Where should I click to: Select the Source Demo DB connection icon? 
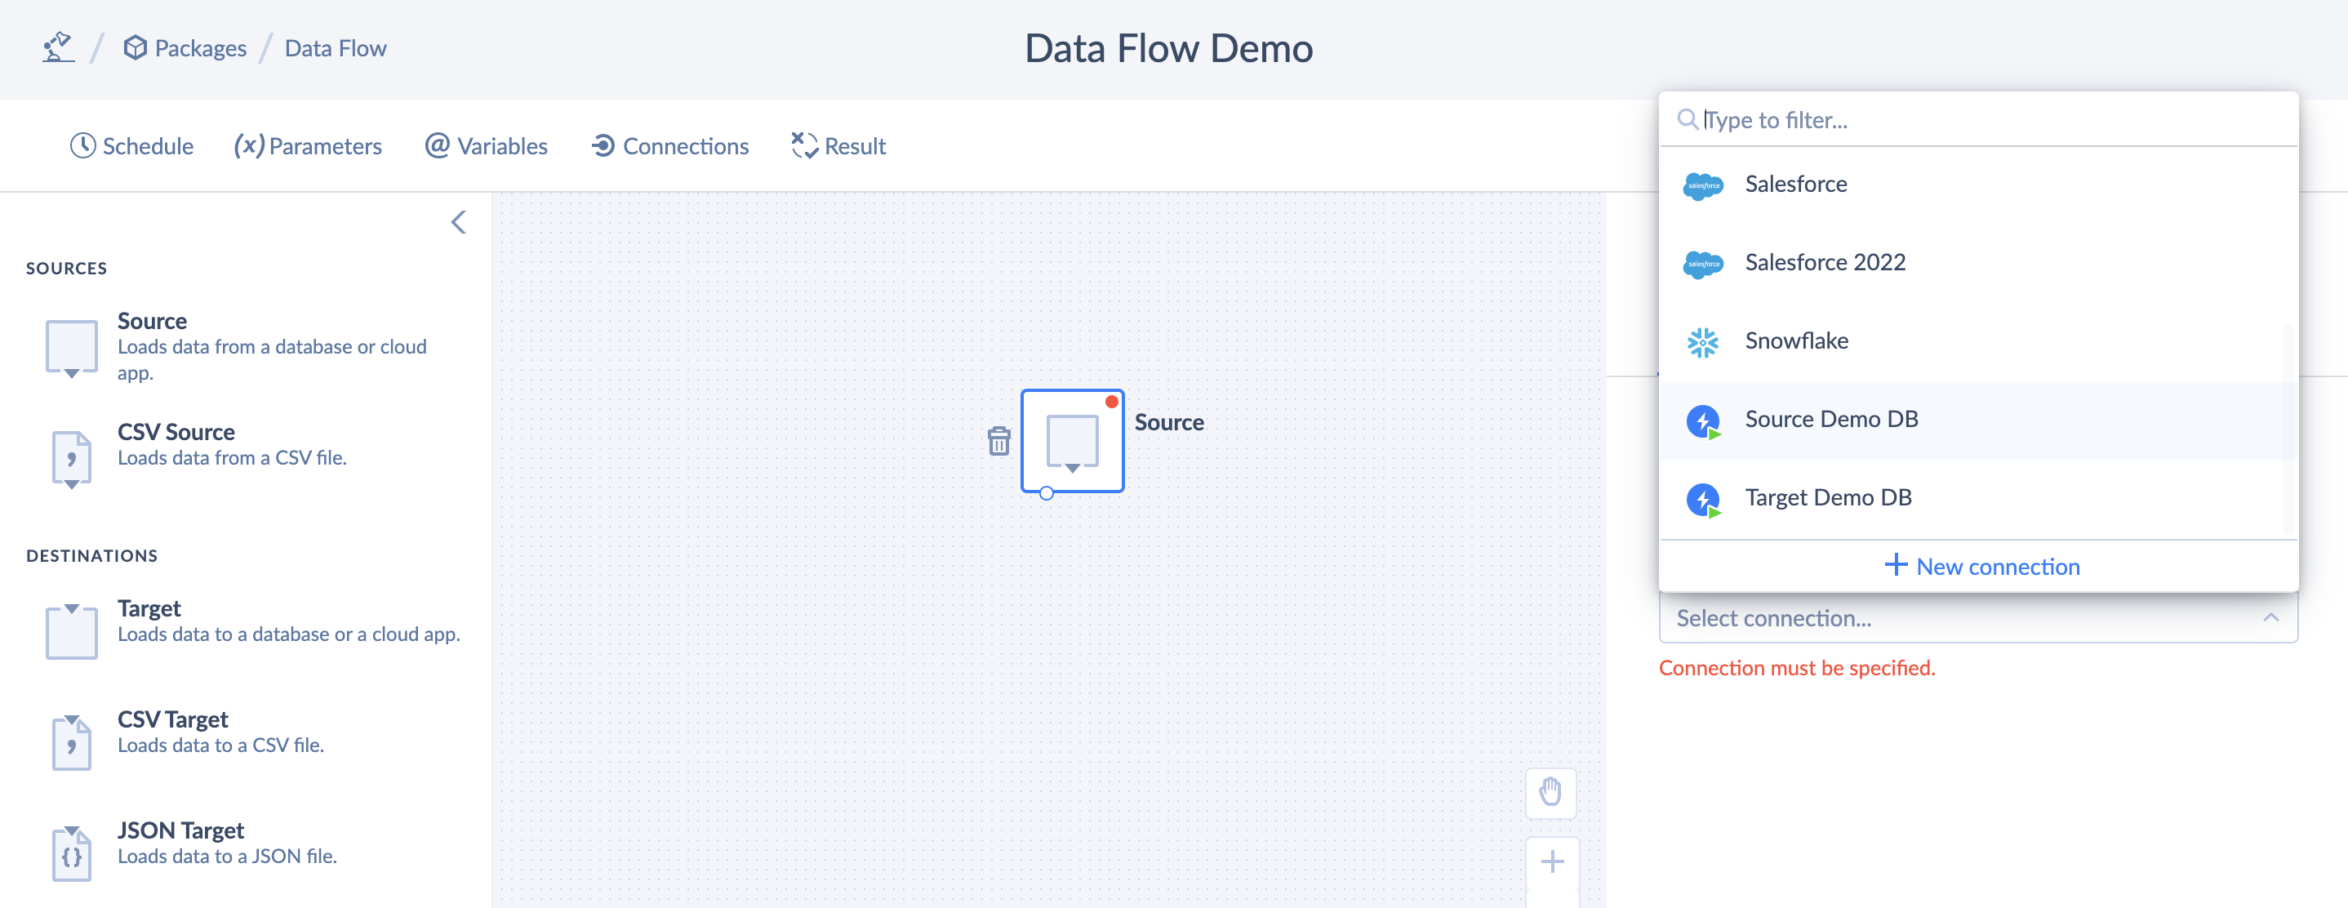1705,420
